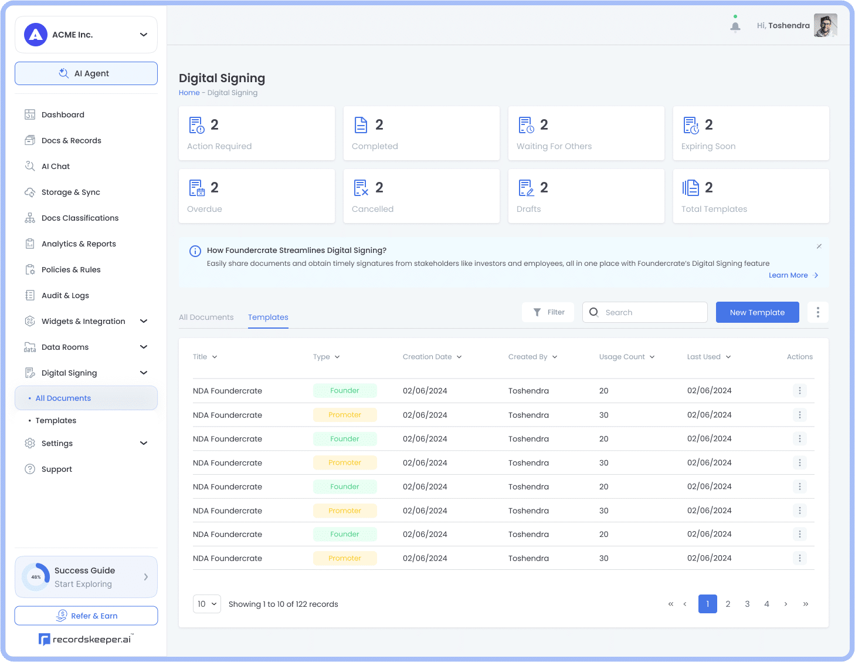Click the Home breadcrumb link
Viewport: 855px width, 662px height.
click(x=189, y=93)
